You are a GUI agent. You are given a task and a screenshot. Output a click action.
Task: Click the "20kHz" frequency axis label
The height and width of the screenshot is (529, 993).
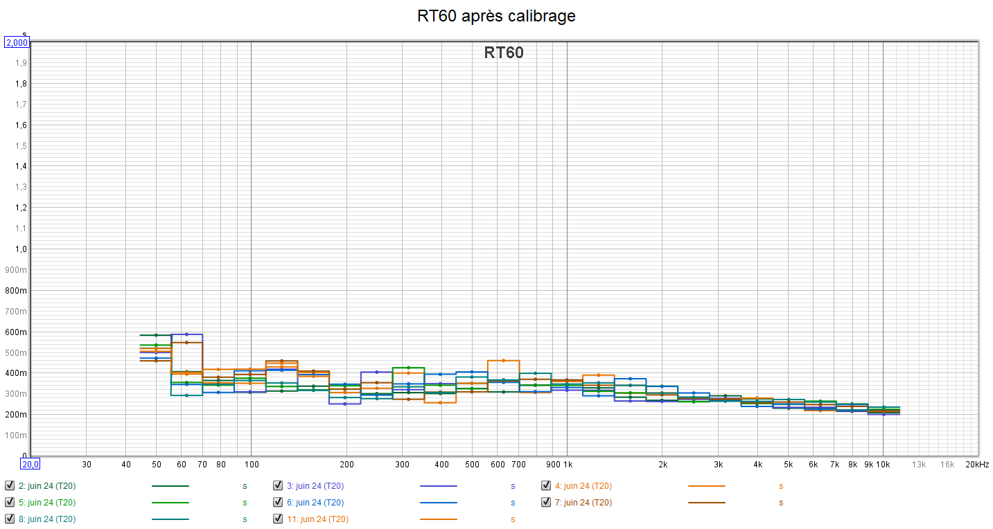point(977,465)
